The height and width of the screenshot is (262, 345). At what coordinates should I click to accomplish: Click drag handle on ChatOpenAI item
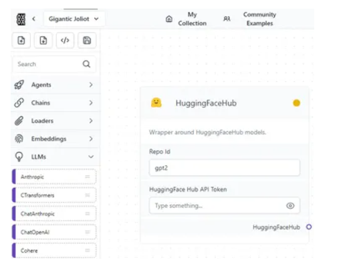(88, 232)
